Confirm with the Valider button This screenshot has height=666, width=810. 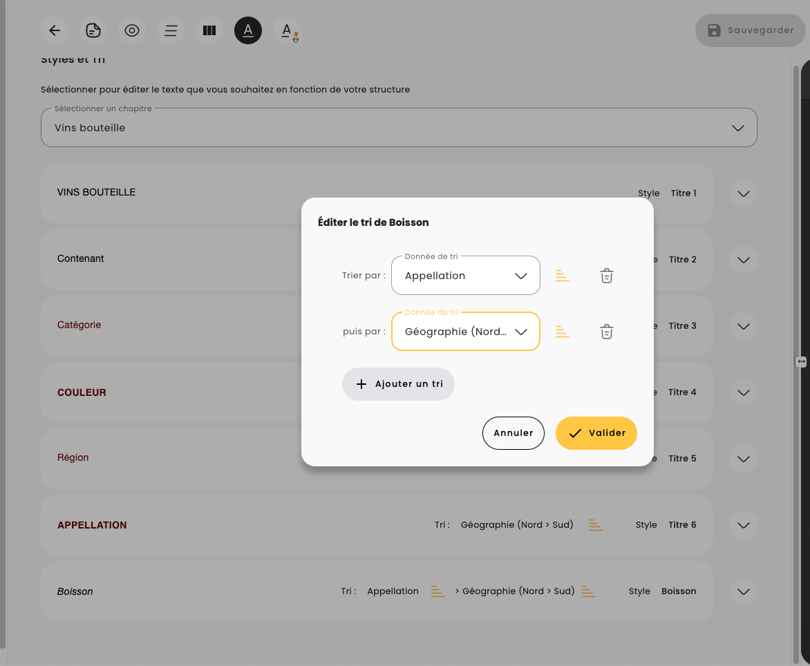click(x=596, y=433)
